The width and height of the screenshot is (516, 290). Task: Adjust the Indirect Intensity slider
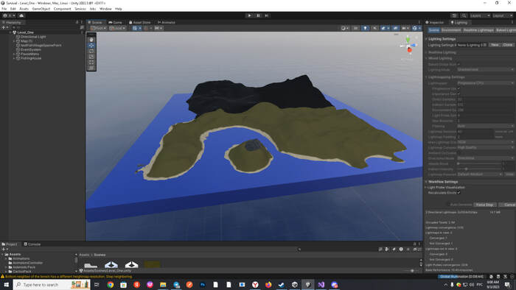(480, 169)
